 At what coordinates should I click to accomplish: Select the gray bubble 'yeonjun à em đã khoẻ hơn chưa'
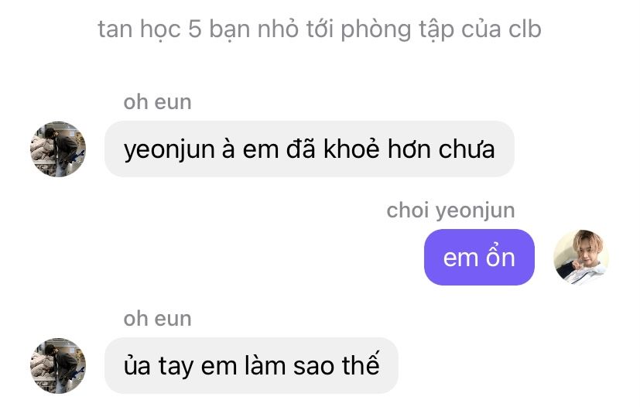(x=310, y=149)
